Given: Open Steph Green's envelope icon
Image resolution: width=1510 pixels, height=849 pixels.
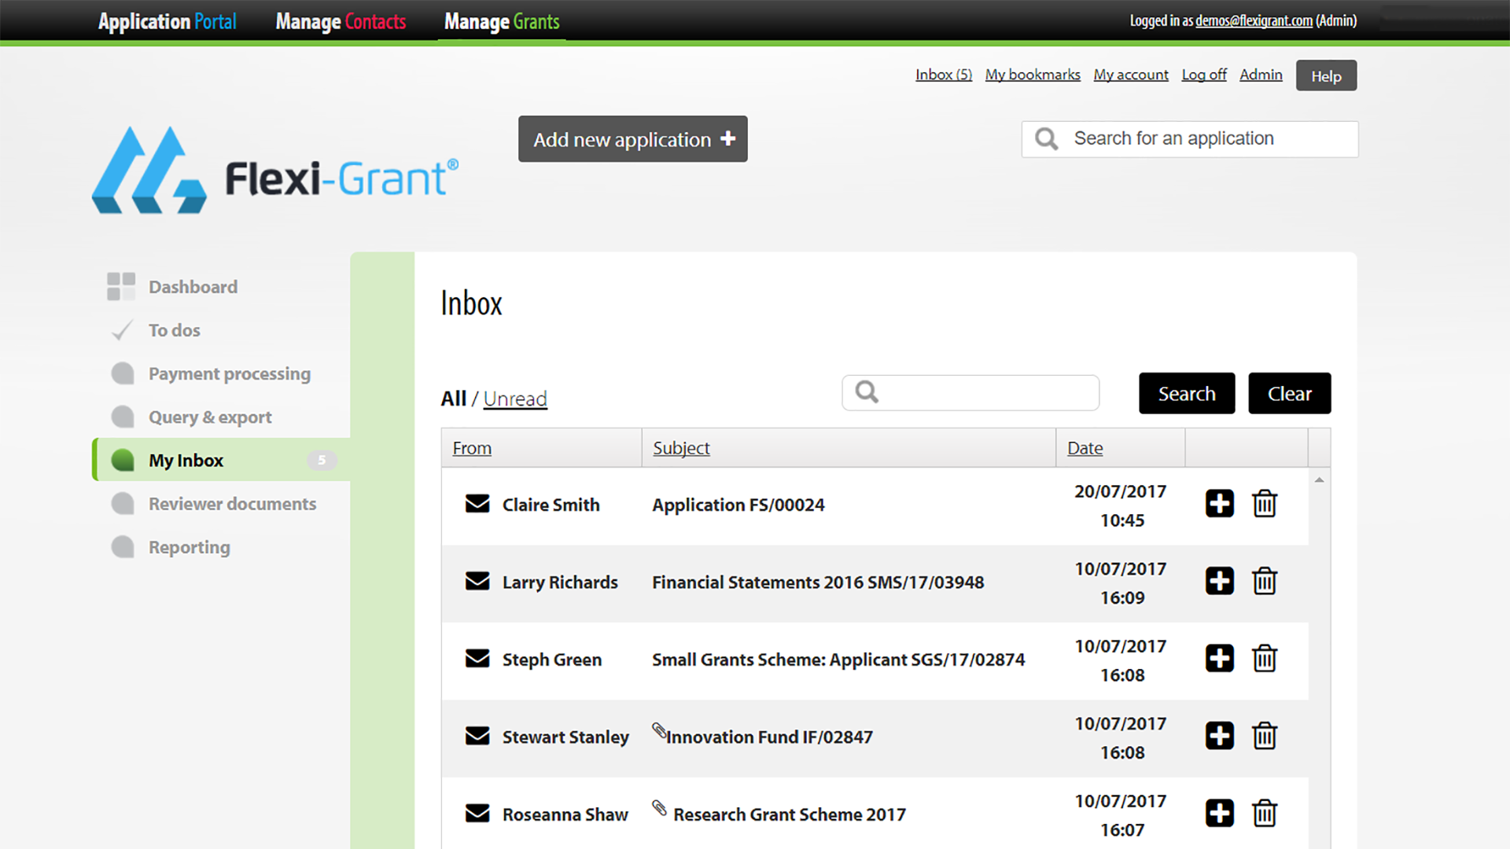Looking at the screenshot, I should (477, 659).
